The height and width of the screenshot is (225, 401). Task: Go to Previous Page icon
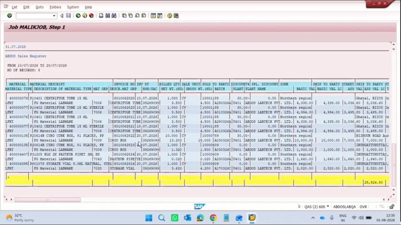131,16
